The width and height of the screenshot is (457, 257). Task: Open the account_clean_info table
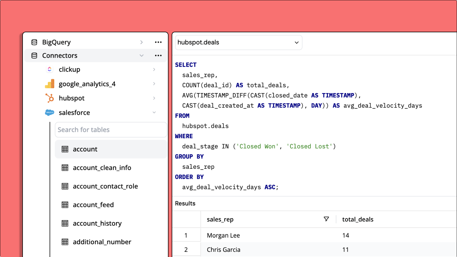[x=102, y=168]
